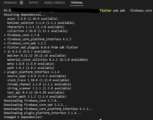Click 'Downloading firebase_core 2.7.0...' line
This screenshot has width=153, height=120.
32,101
